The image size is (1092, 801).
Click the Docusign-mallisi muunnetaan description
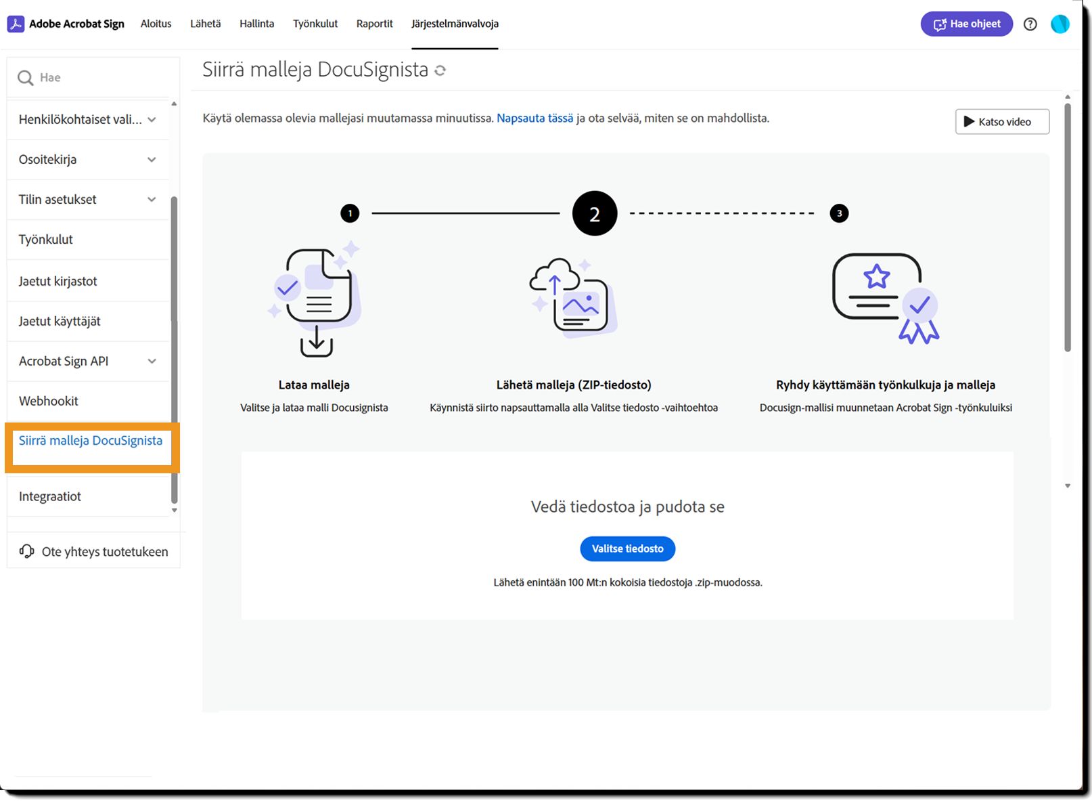[886, 408]
